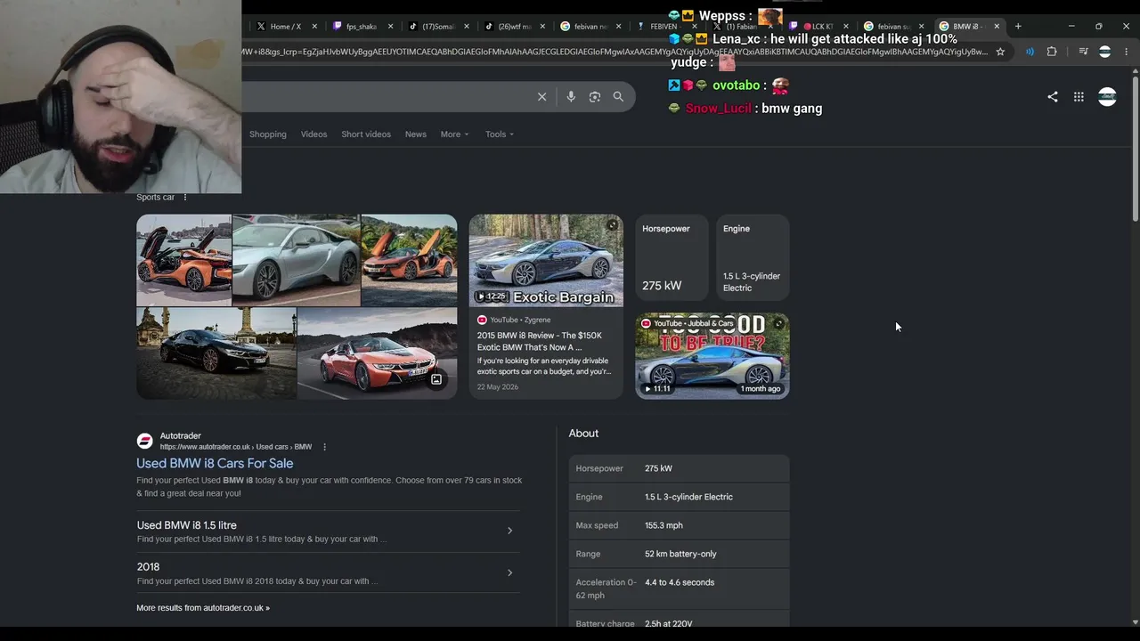Open the 2015 BMW i8 Review video title

click(x=540, y=341)
